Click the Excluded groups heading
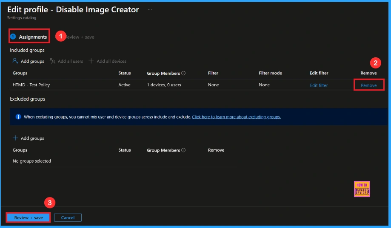The image size is (391, 228). pos(27,99)
